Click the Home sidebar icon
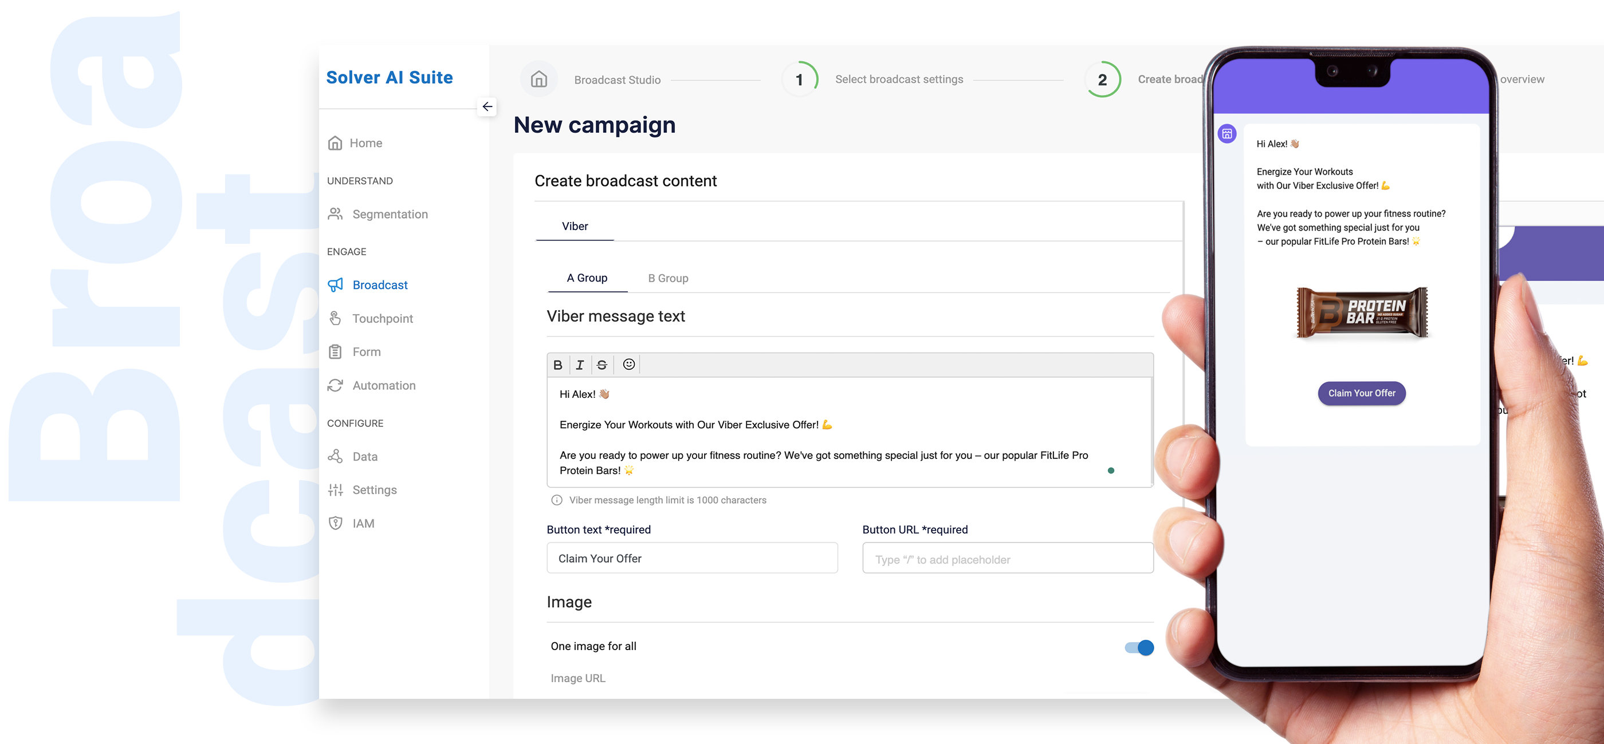The width and height of the screenshot is (1604, 744). point(335,143)
